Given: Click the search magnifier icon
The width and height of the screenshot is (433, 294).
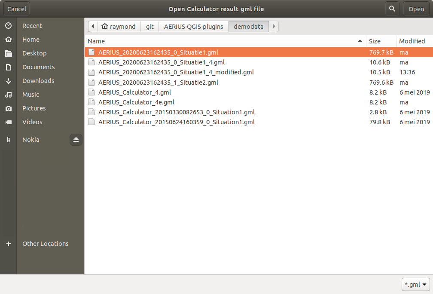Looking at the screenshot, I should [391, 9].
